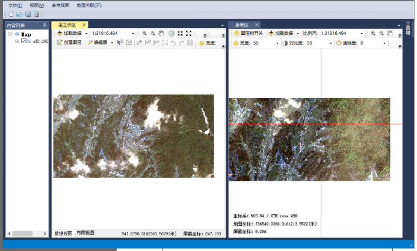The width and height of the screenshot is (417, 251).
Task: Click zoom out tool in reference panel
Action: click(x=381, y=34)
